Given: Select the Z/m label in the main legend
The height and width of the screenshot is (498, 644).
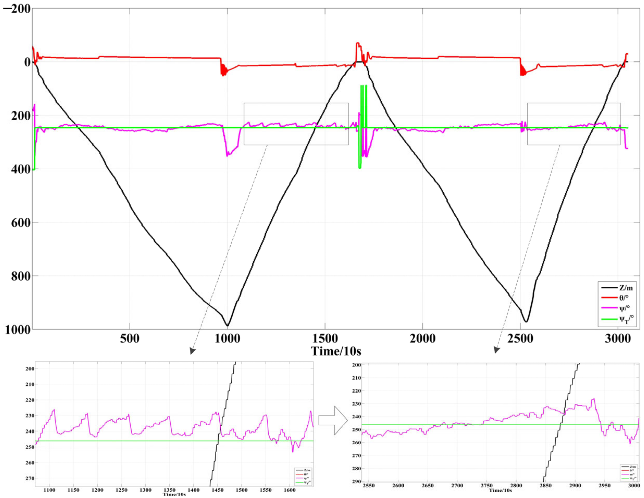Looking at the screenshot, I should tap(626, 288).
